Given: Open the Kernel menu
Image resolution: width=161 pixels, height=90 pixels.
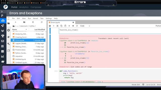Looking at the screenshot, I should (x=35, y=18).
